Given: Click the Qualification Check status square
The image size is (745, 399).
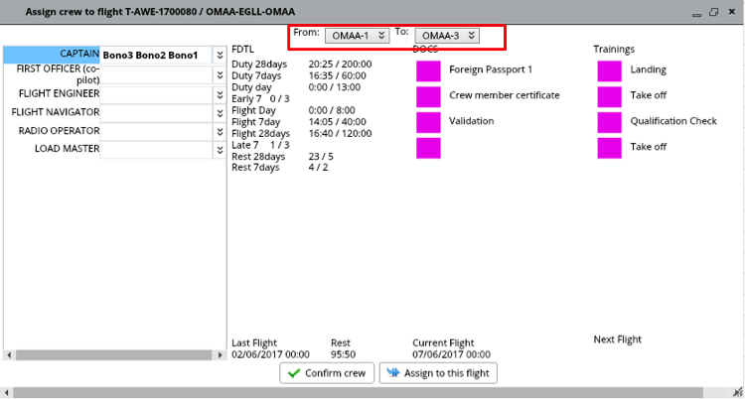Looking at the screenshot, I should (609, 122).
